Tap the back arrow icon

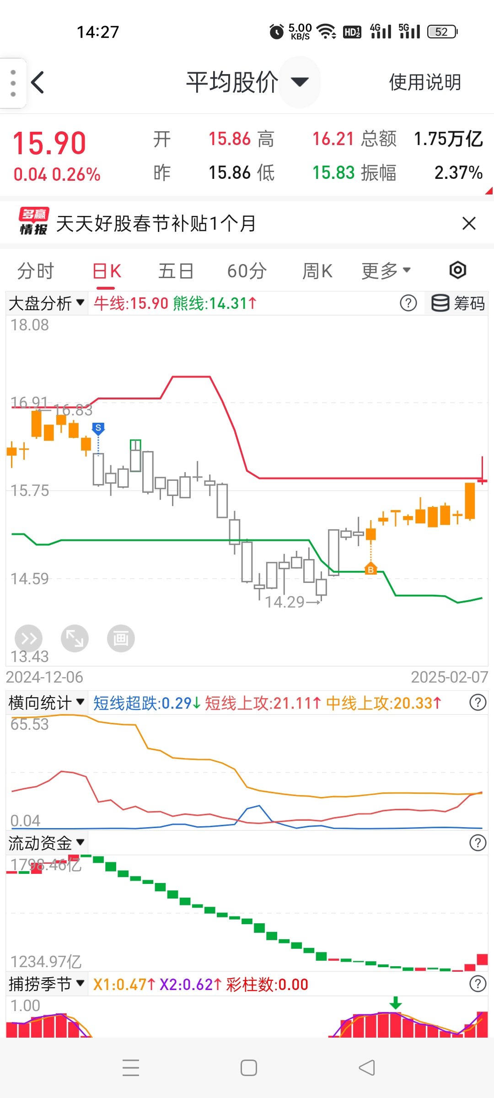tap(38, 82)
